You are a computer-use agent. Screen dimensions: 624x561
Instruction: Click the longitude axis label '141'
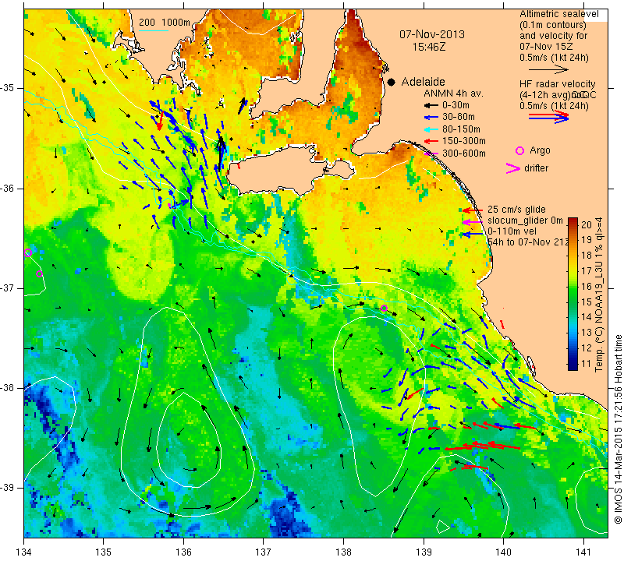click(x=583, y=552)
